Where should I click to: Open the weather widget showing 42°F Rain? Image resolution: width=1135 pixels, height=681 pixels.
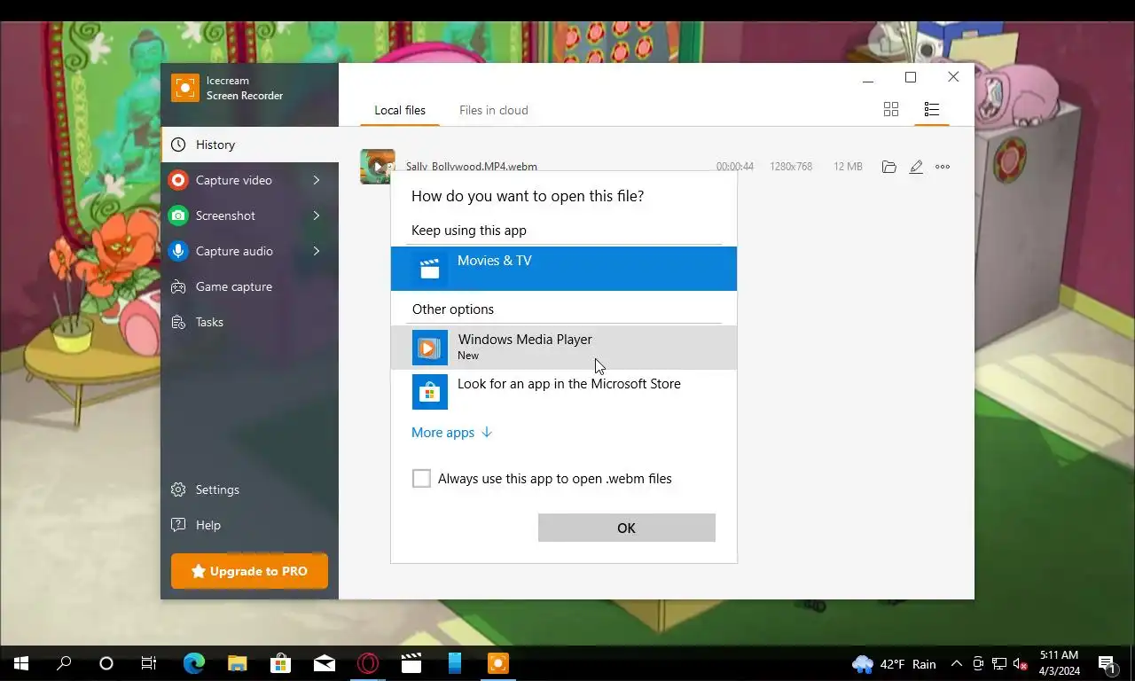point(894,663)
